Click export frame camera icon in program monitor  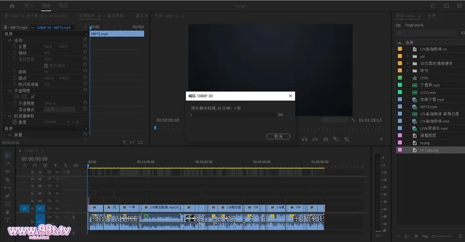coord(325,139)
